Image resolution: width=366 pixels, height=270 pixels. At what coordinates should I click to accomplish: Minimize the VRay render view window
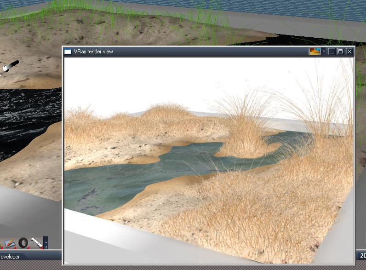[332, 52]
